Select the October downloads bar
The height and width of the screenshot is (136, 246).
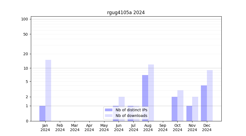pos(180,106)
